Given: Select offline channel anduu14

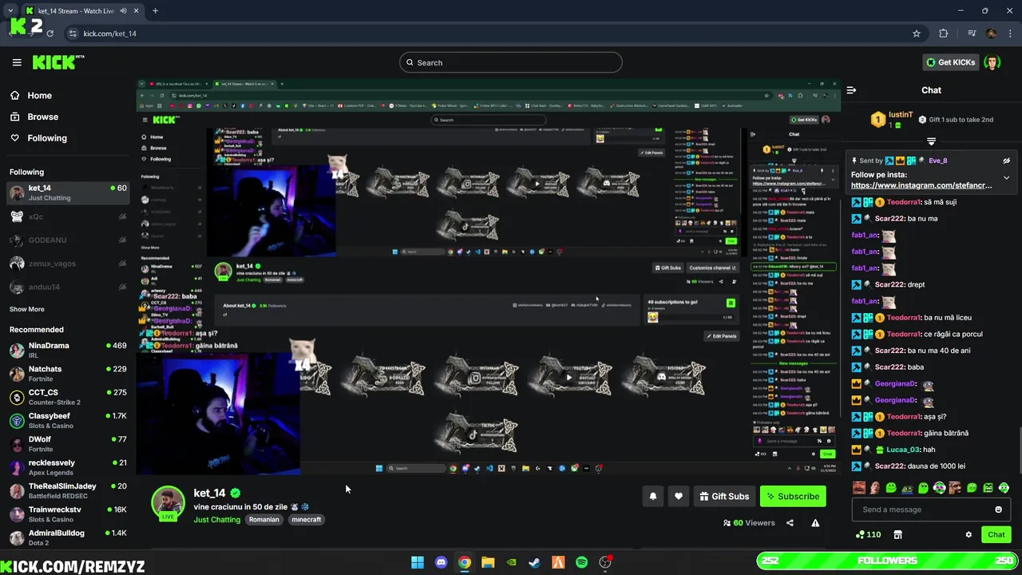Looking at the screenshot, I should pos(67,287).
